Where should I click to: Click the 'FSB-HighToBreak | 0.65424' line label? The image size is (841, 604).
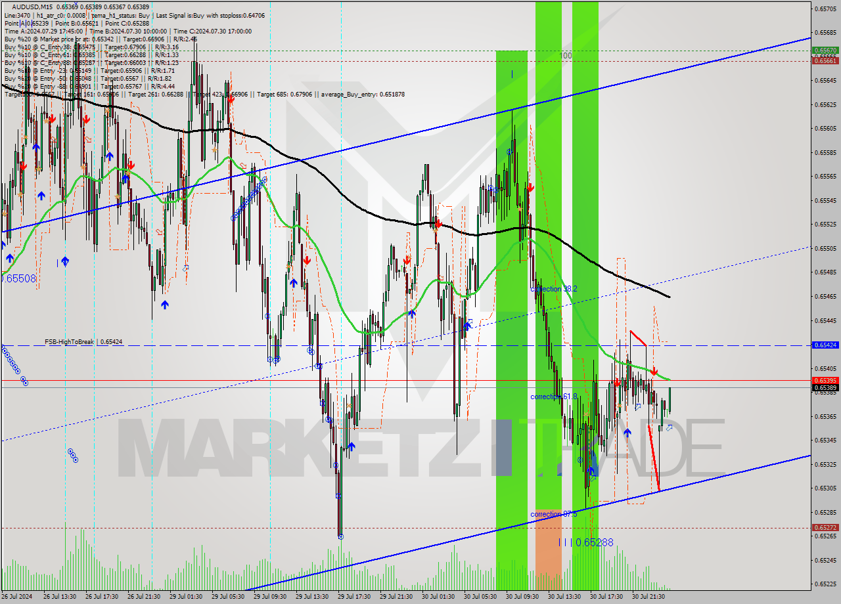[x=83, y=342]
